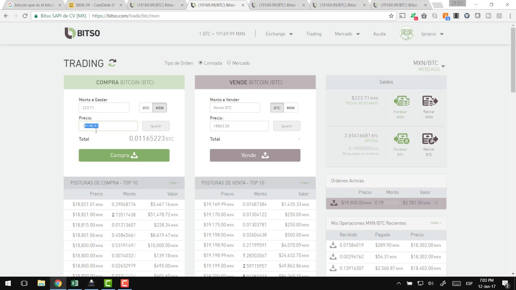Click the sell icon on the active order row
This screenshot has width=516, height=290.
point(334,203)
